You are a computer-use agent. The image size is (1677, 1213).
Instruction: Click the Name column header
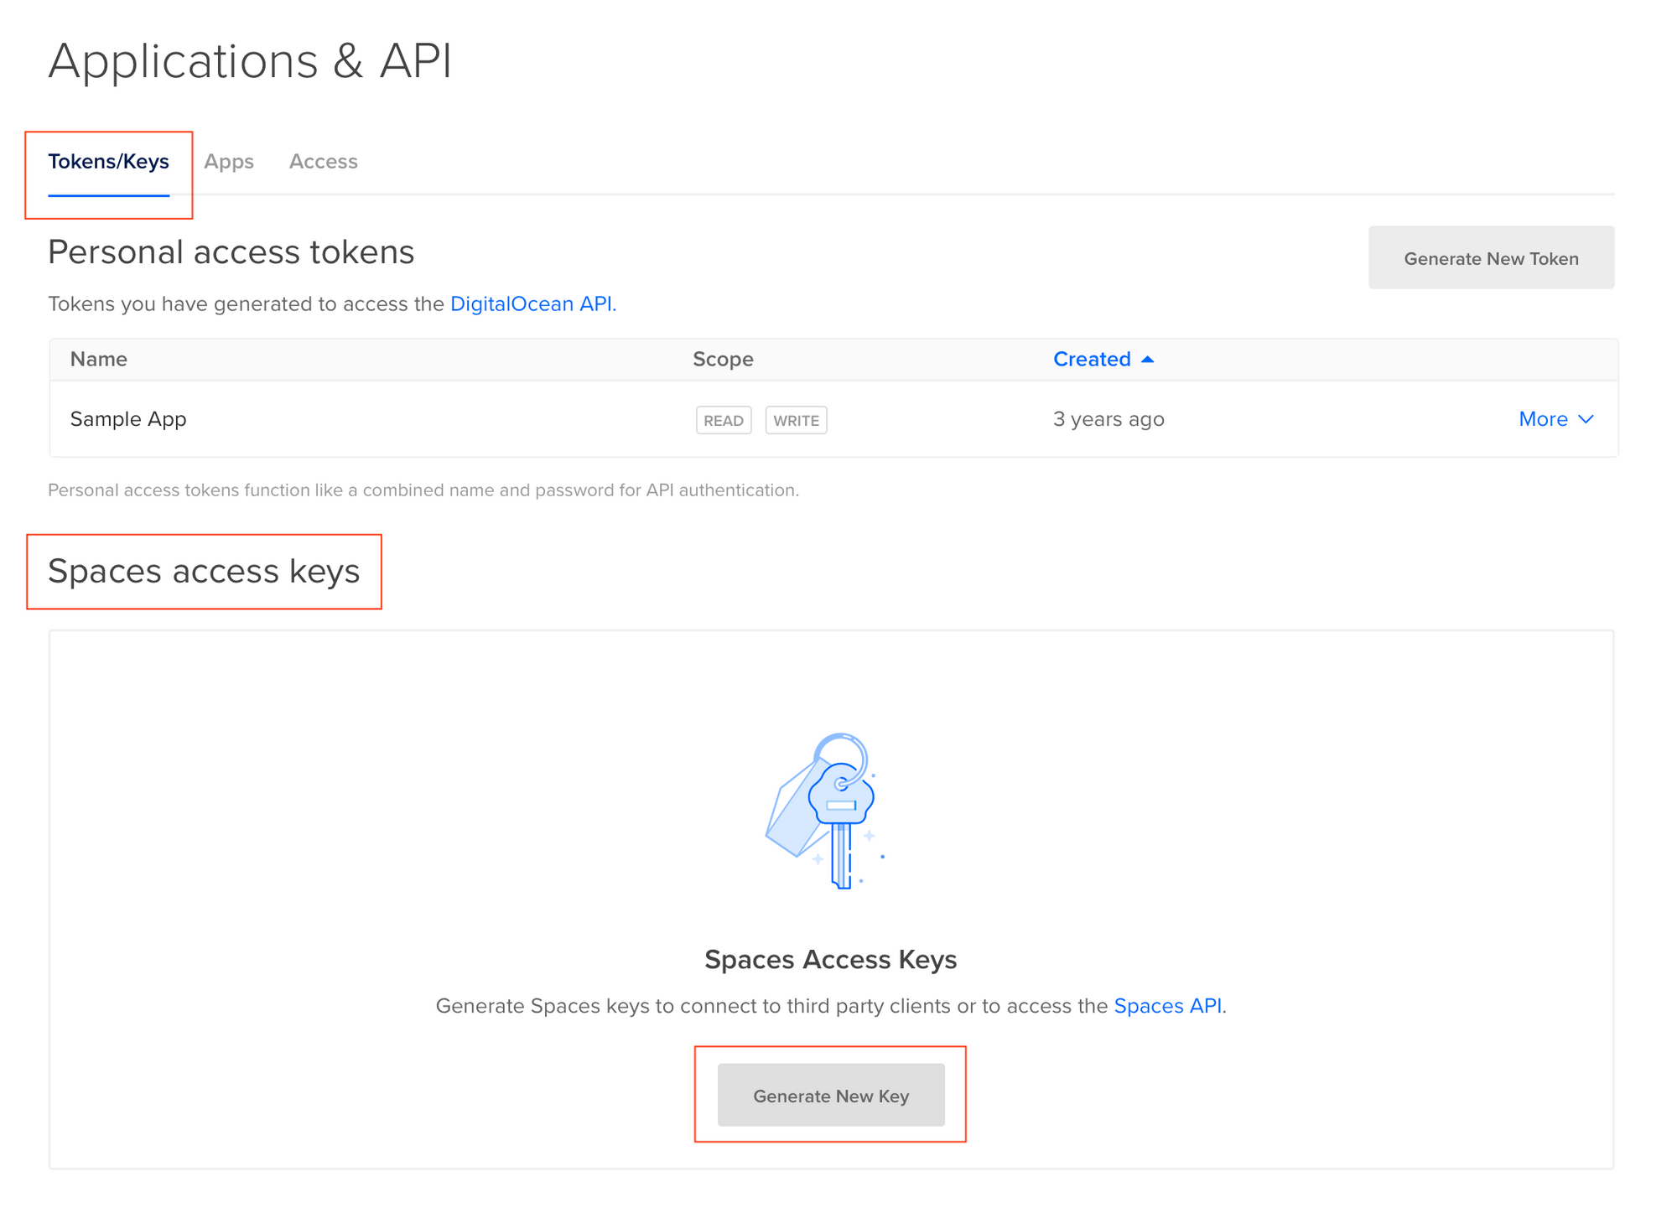98,359
